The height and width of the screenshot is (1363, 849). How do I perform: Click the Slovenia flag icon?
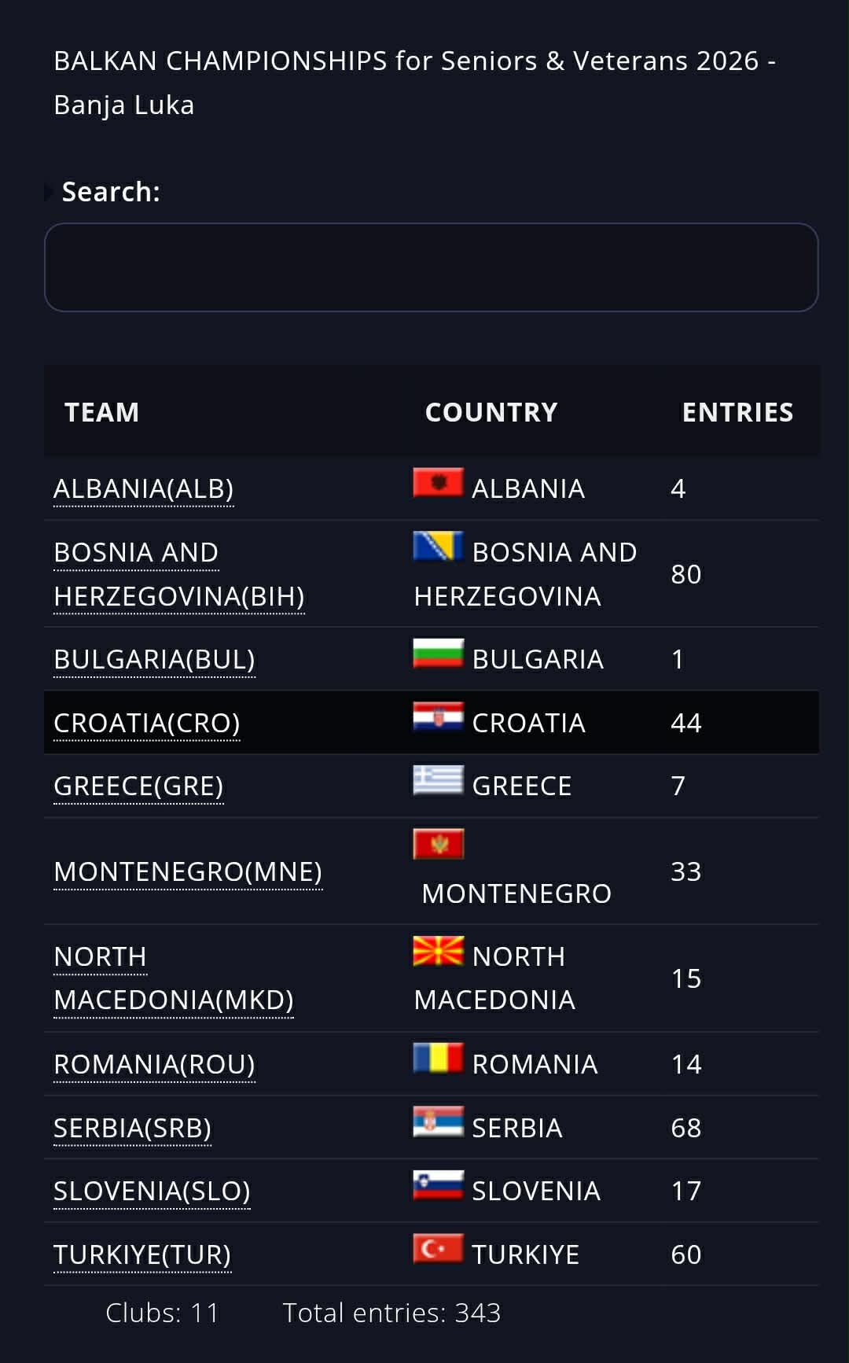click(438, 1185)
